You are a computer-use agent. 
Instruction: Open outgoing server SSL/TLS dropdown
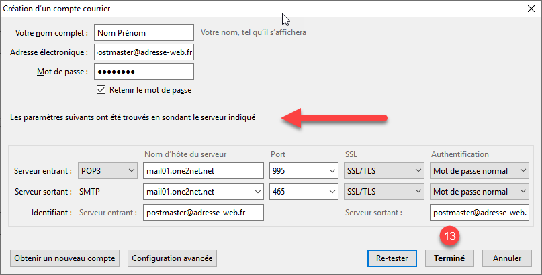(384, 192)
